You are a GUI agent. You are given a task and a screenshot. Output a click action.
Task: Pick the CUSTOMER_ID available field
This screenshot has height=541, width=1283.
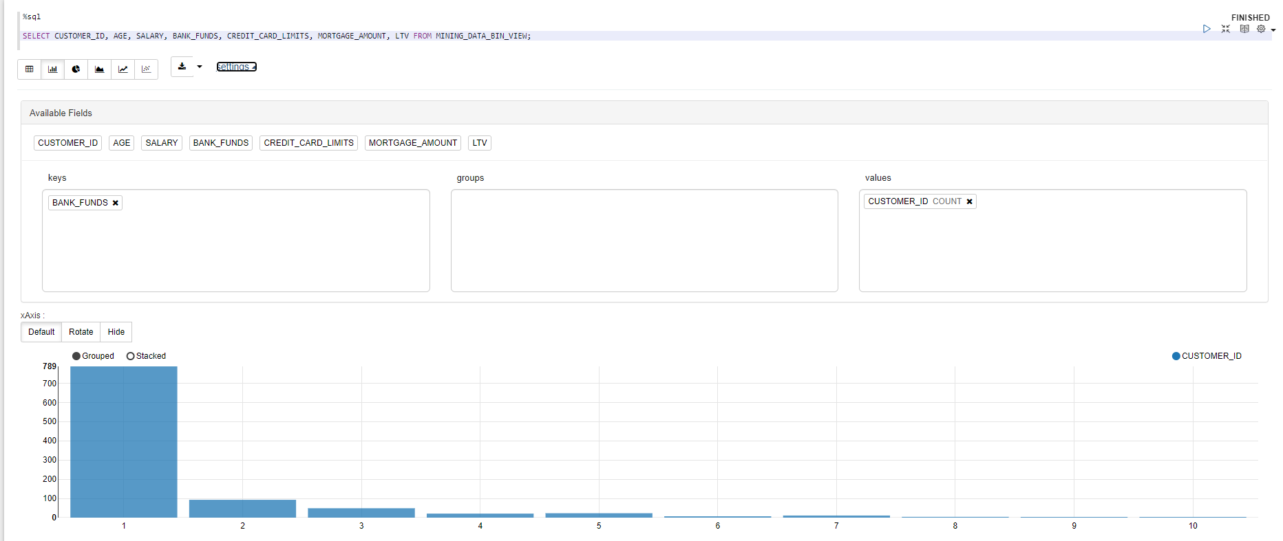click(x=67, y=143)
